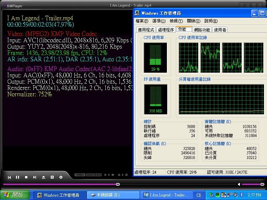Set repeat point B in KMPlayer
Viewport: 267px width, 200px height.
point(126,175)
